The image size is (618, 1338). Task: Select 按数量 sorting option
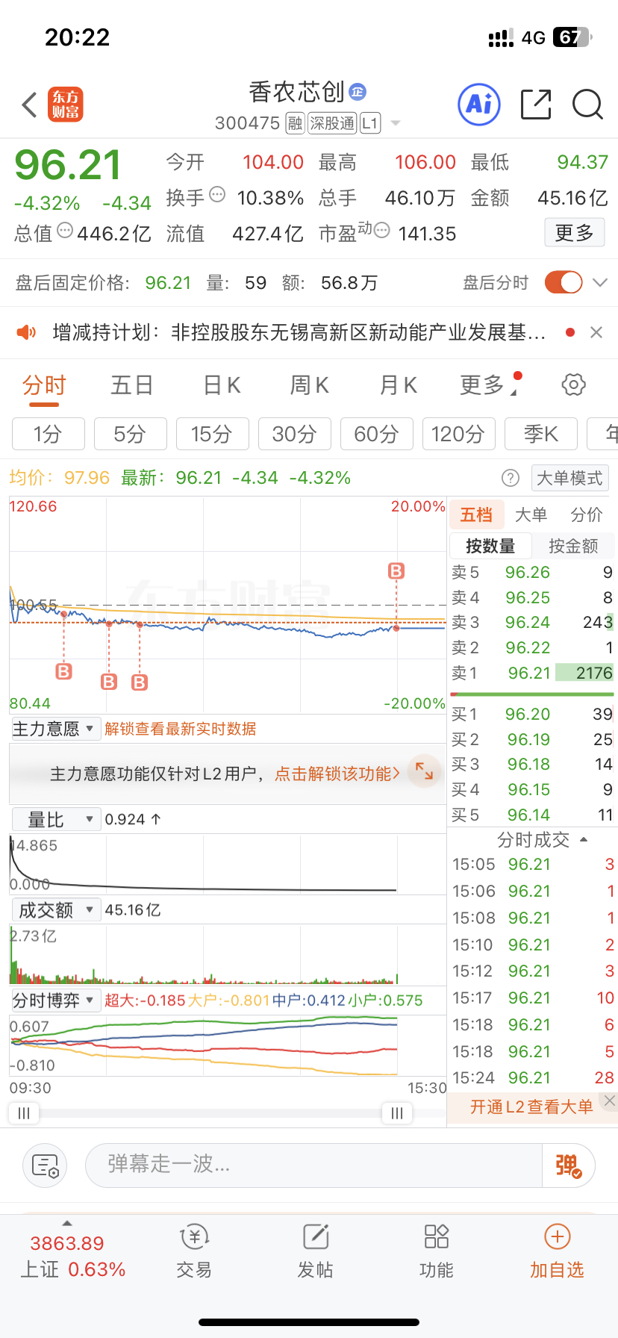[x=490, y=546]
